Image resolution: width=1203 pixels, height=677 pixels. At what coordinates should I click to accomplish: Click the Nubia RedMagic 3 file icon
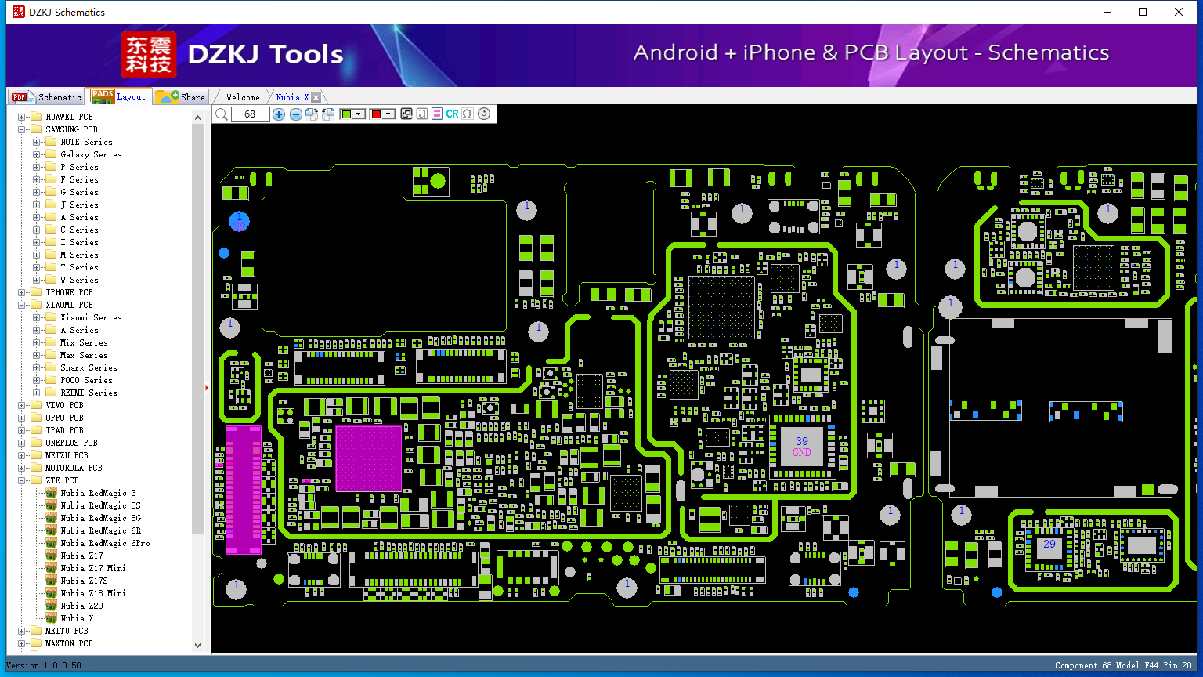(51, 493)
